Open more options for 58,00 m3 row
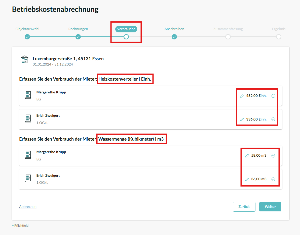300x235 pixels. point(273,156)
